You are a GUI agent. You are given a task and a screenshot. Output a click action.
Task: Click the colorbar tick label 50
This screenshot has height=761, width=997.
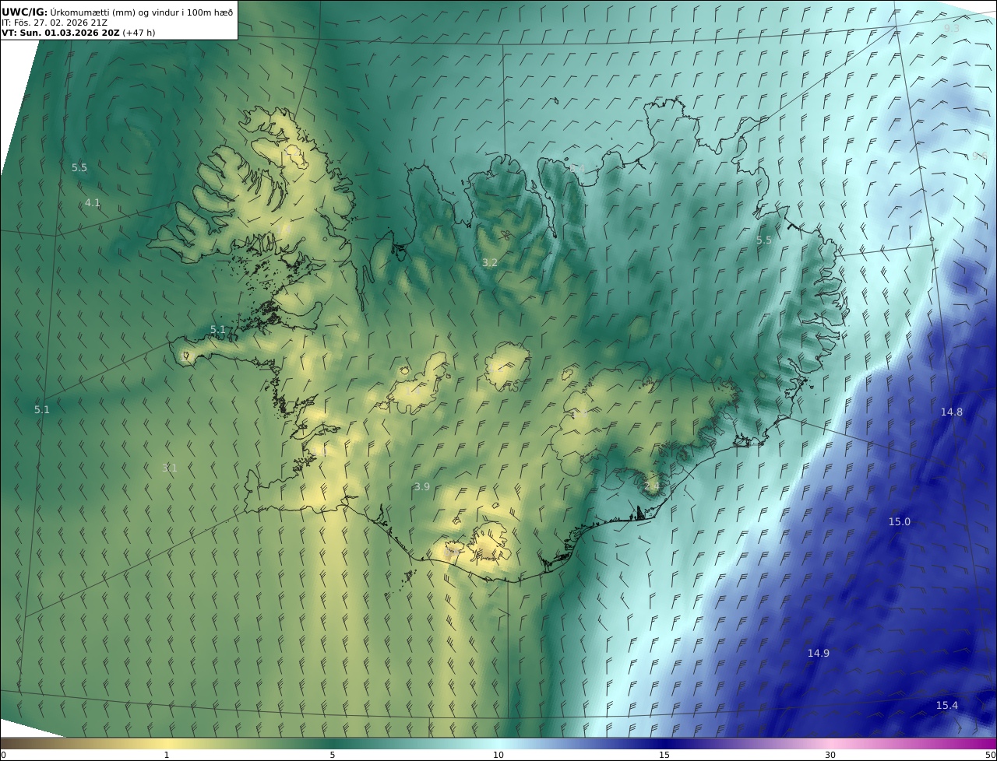(990, 755)
